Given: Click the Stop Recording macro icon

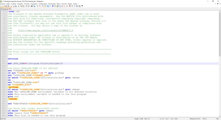Looking at the screenshot, I should [x=72, y=6].
